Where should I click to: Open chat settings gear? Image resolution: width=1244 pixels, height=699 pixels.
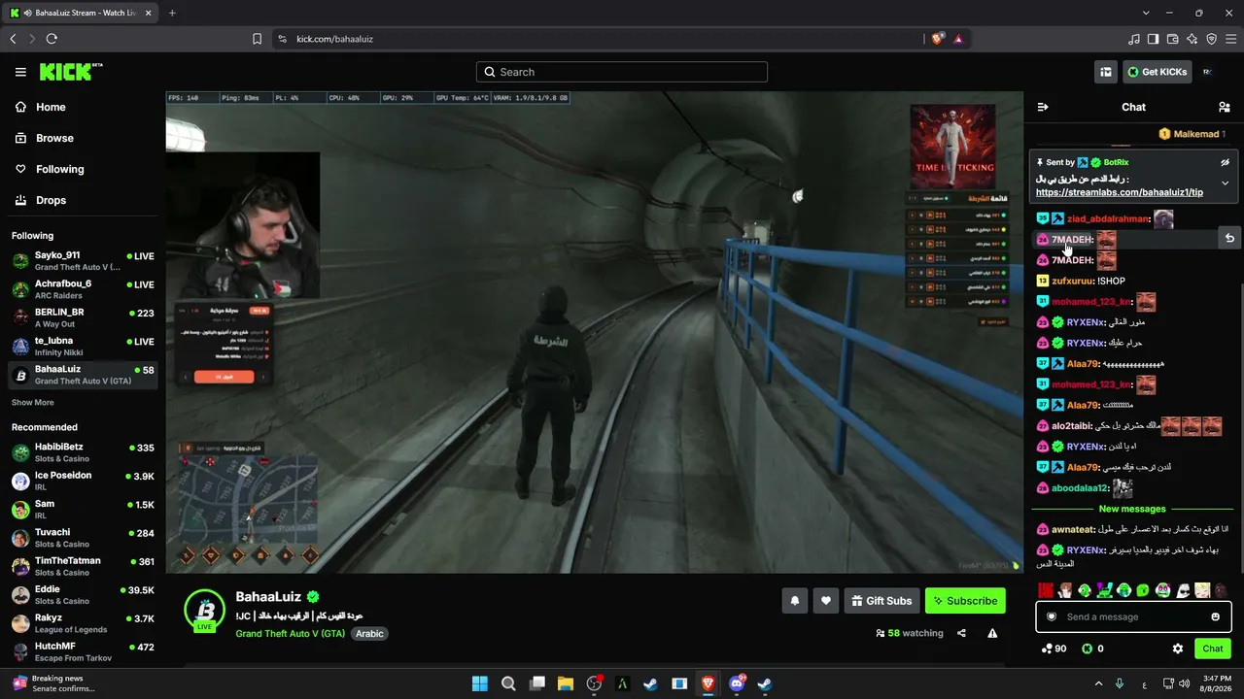1178,649
